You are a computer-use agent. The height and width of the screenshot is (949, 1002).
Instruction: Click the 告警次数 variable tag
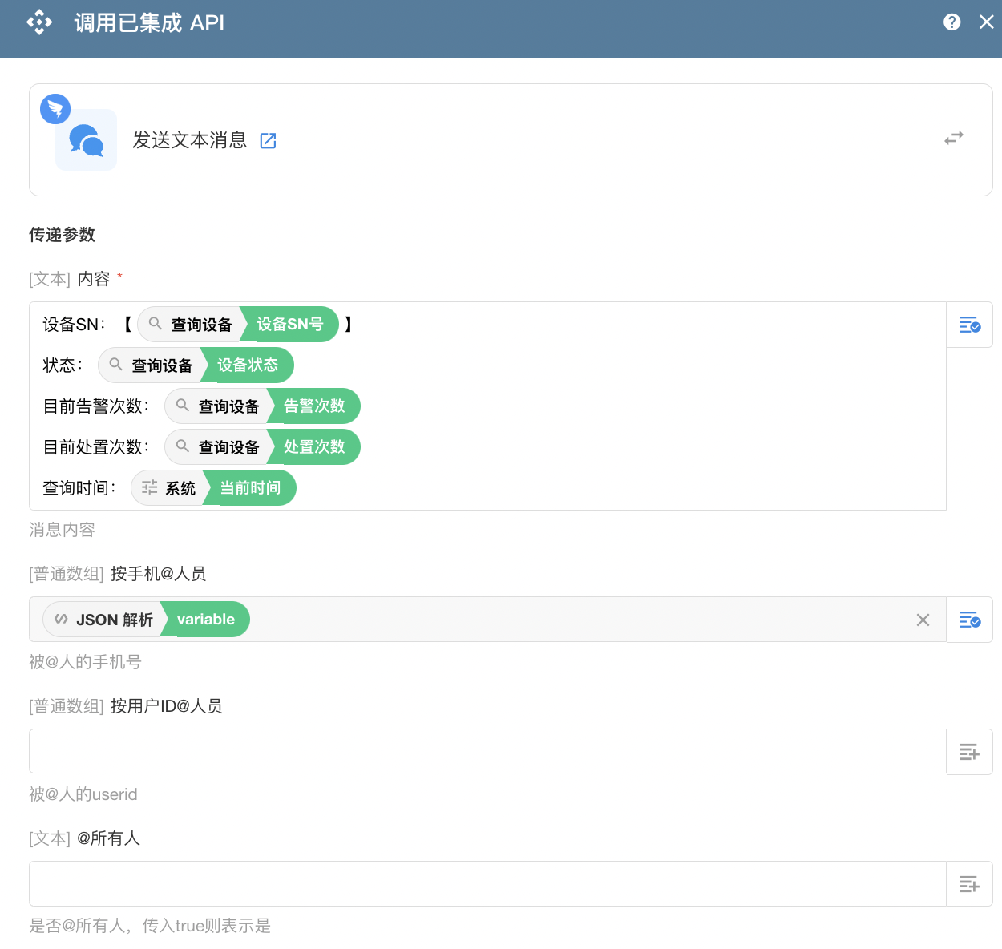[314, 406]
